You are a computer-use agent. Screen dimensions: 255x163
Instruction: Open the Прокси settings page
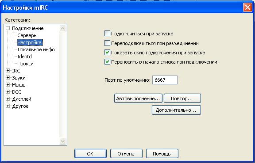(25, 64)
